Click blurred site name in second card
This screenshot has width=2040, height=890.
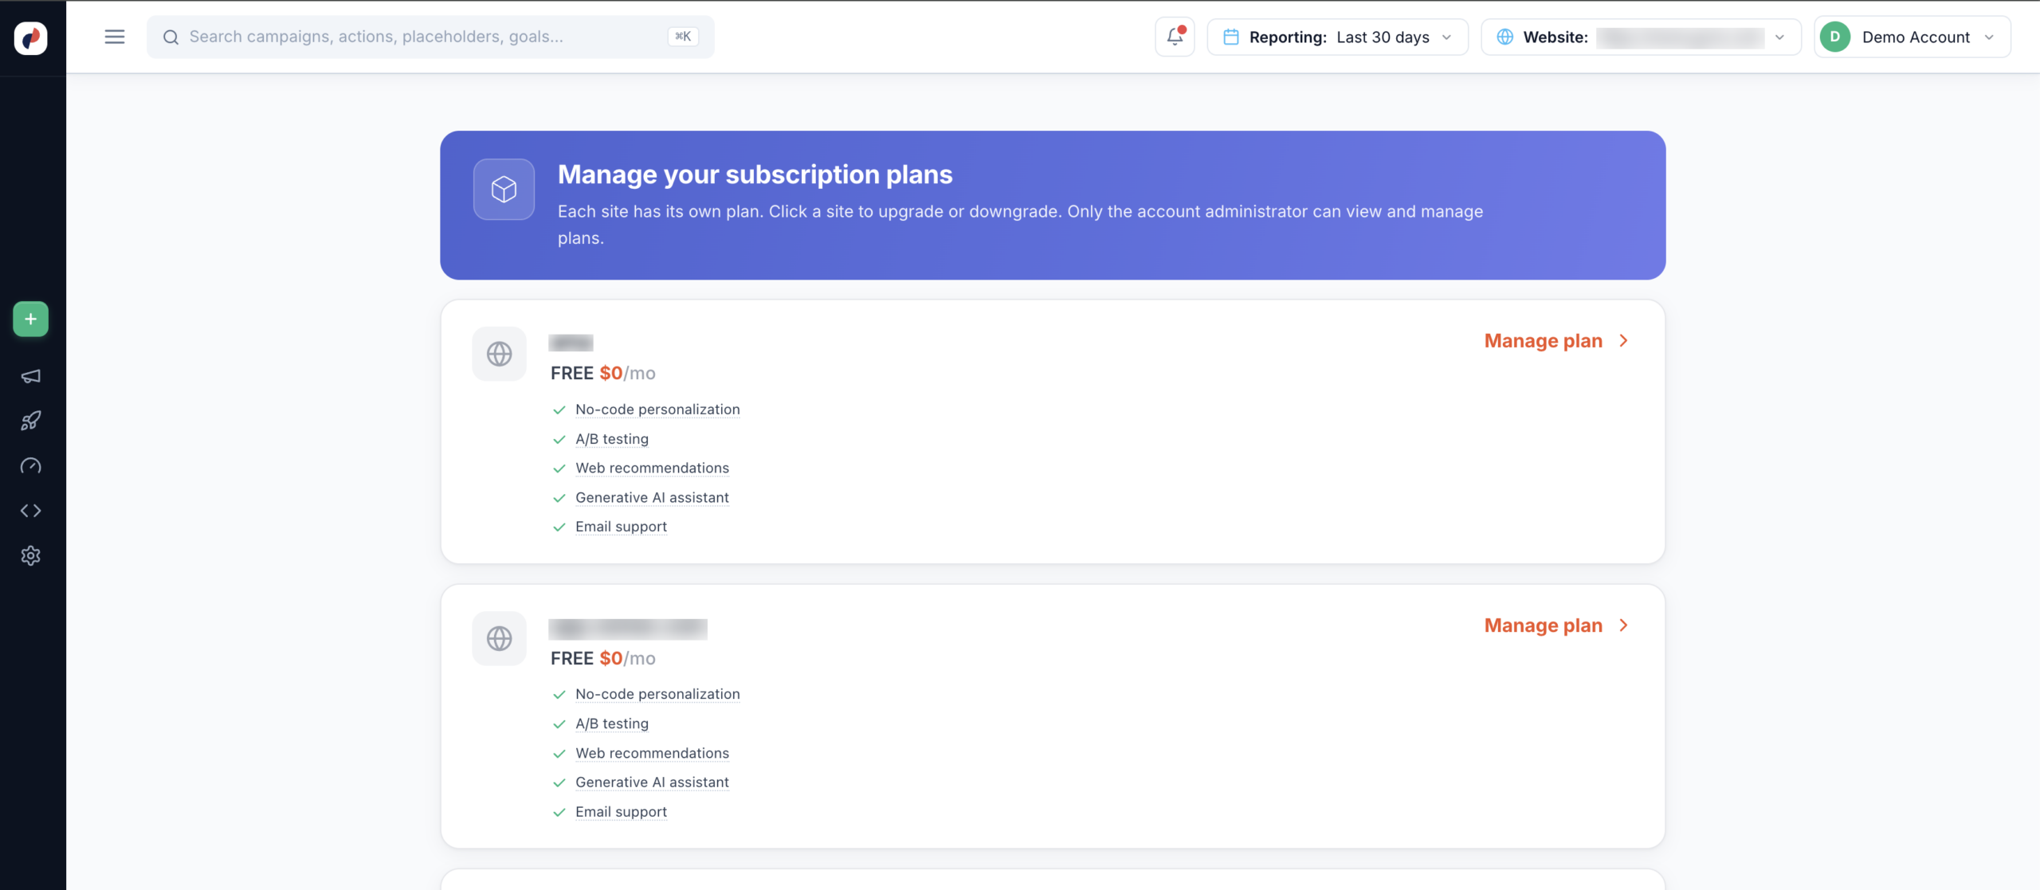tap(628, 629)
